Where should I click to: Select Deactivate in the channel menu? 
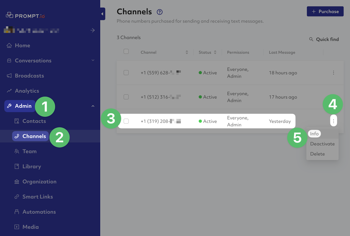click(322, 144)
